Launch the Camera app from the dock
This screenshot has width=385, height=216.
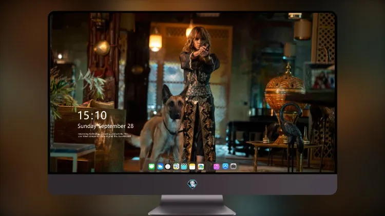pyautogui.click(x=233, y=166)
